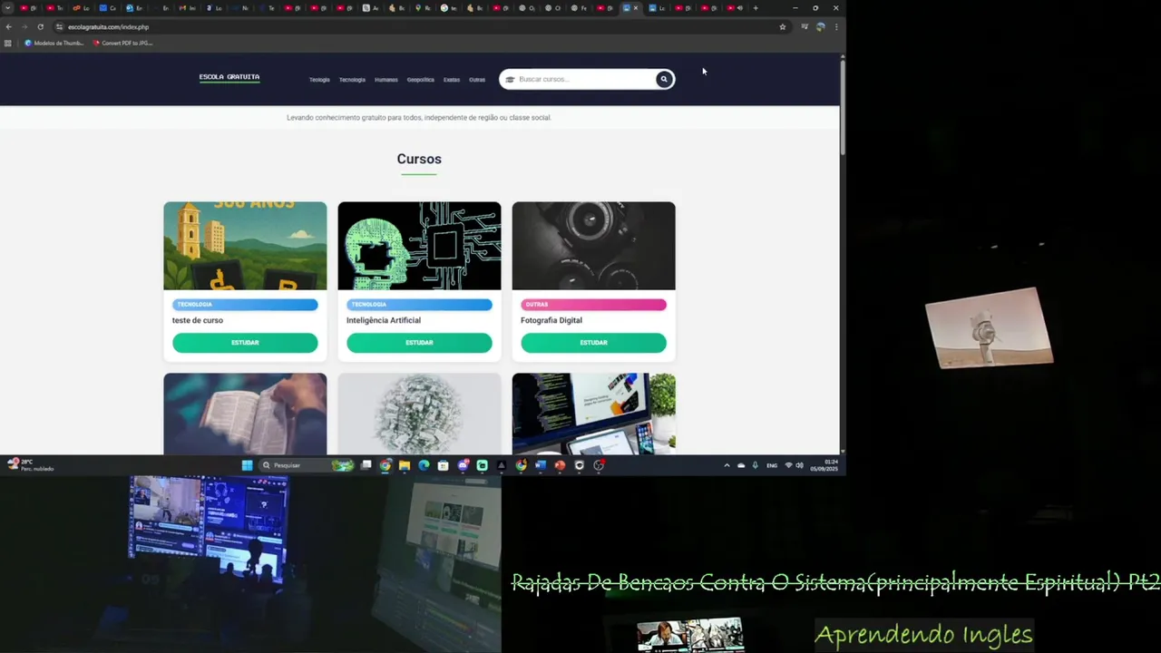Open the Exatas menu item
Image resolution: width=1161 pixels, height=653 pixels.
point(452,80)
